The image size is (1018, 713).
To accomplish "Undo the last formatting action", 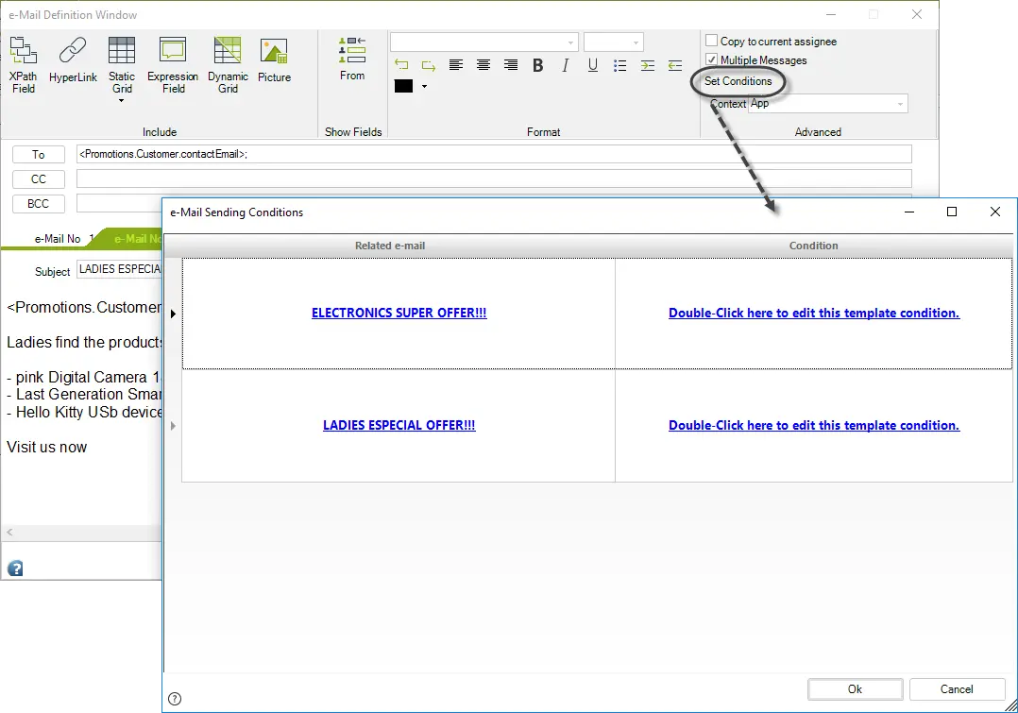I will click(x=401, y=65).
